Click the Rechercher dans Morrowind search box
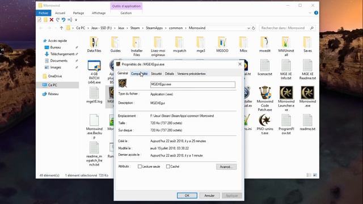This screenshot has height=204, width=363. click(288, 28)
